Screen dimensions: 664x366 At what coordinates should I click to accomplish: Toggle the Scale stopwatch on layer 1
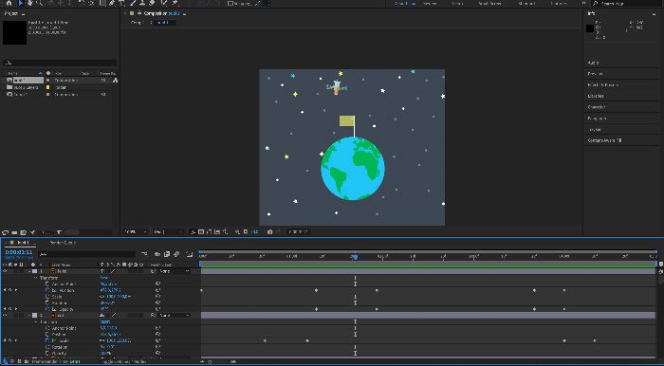point(47,297)
